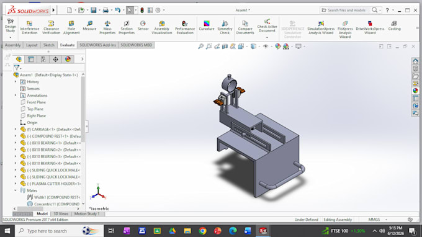
Task: Click the feature tree filter field
Action: pyautogui.click(x=49, y=68)
